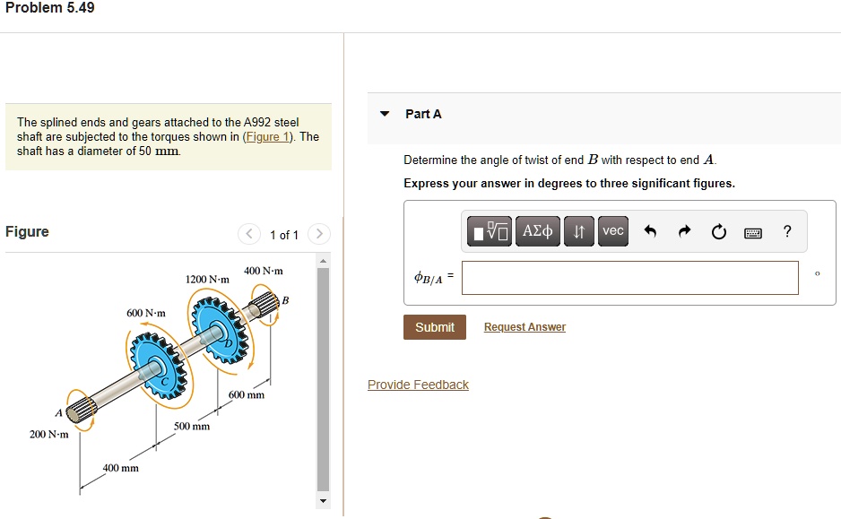
Task: Undo the last entry with undo arrow
Action: [x=651, y=230]
